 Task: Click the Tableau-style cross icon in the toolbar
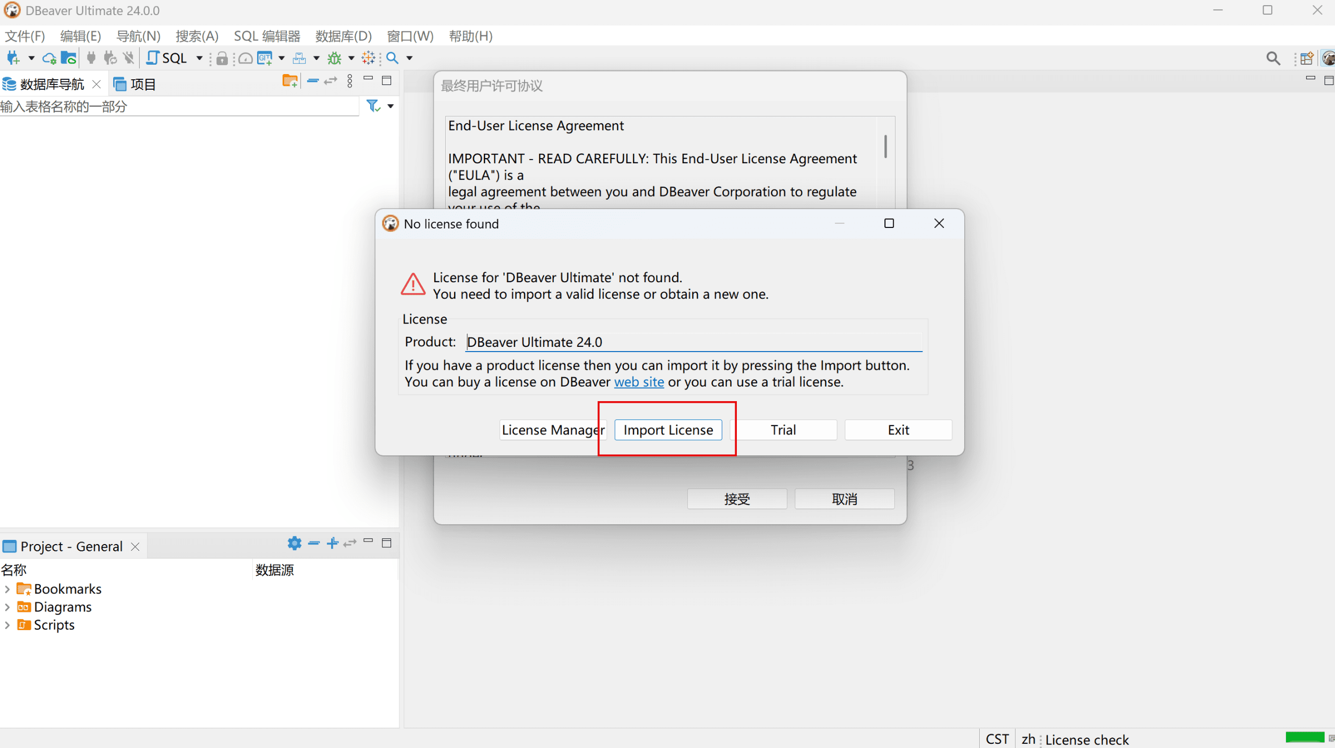(368, 58)
